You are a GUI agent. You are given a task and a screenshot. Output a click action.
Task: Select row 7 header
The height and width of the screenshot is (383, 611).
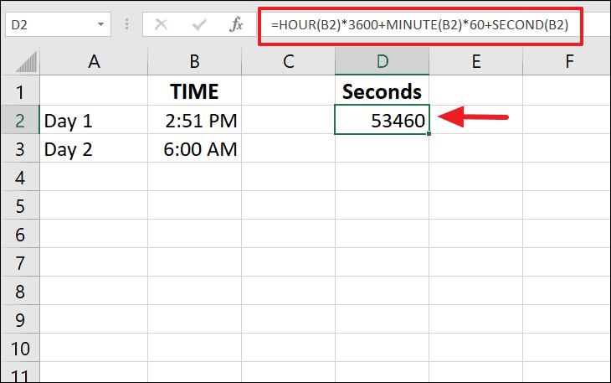pos(20,263)
